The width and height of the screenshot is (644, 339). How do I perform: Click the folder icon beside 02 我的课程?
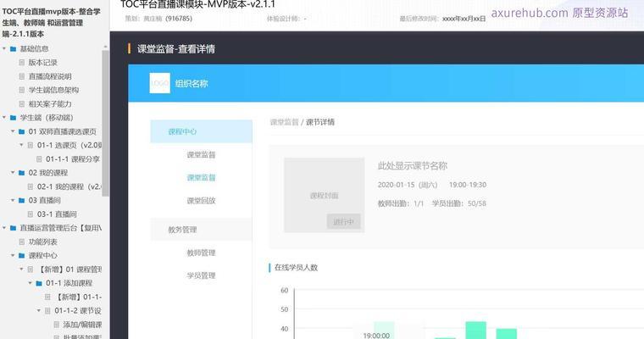(22, 173)
